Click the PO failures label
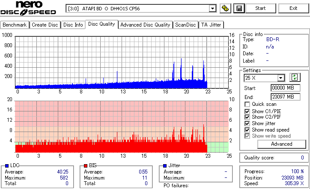Viewport: 310px width, 189px height. tap(176, 186)
